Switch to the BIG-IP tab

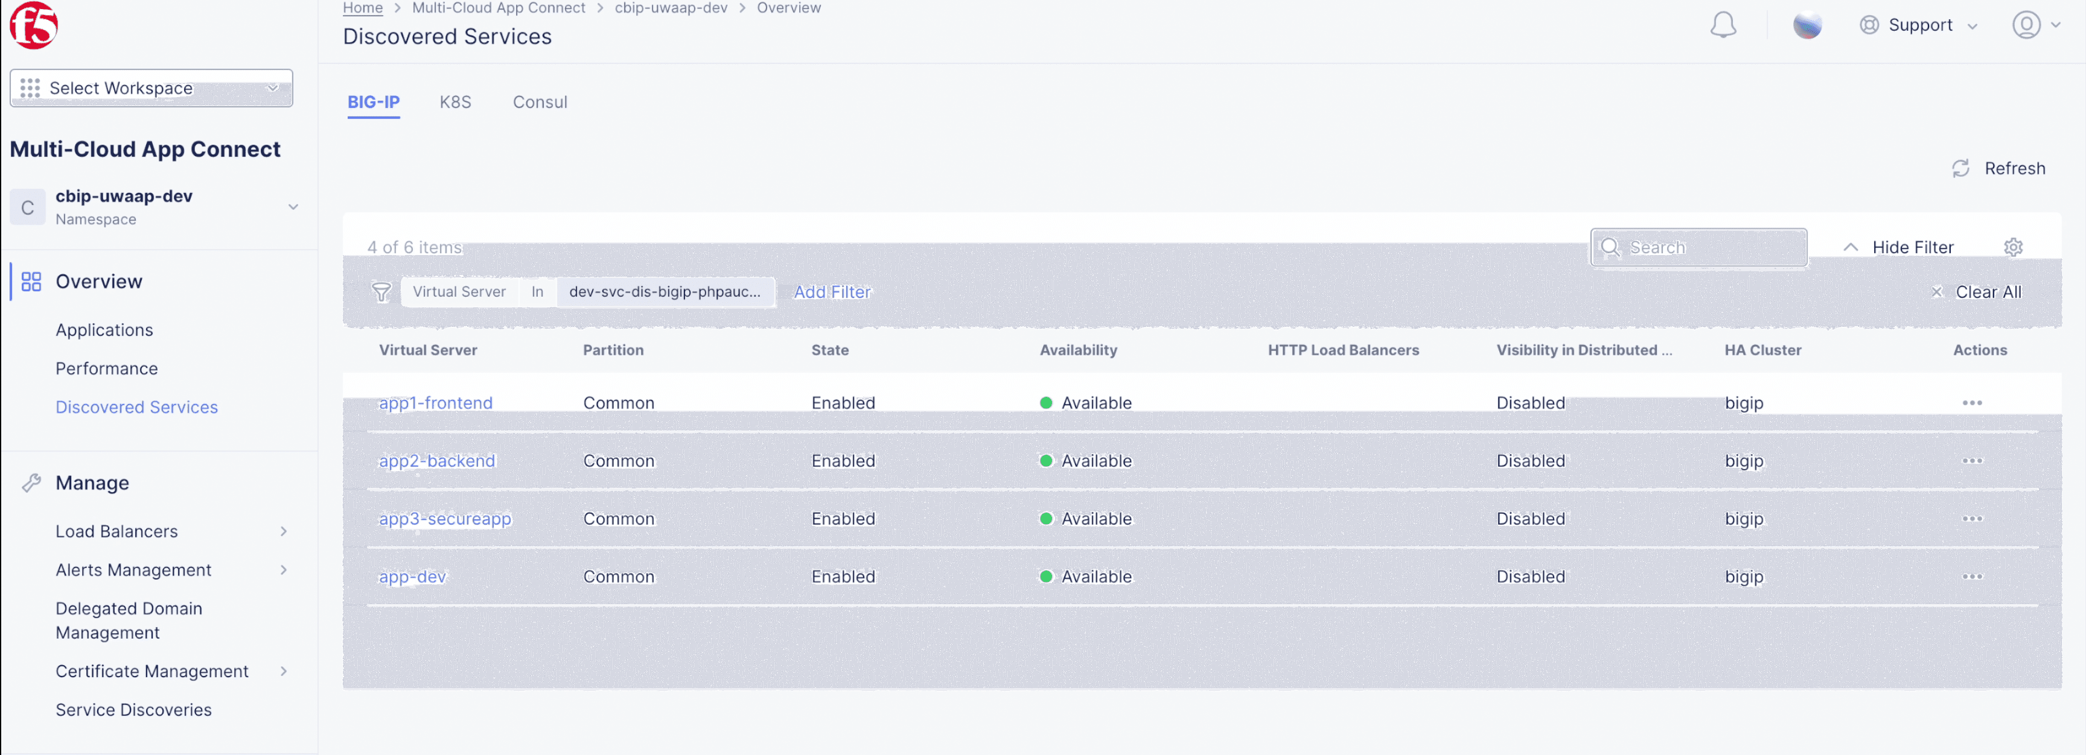373,103
